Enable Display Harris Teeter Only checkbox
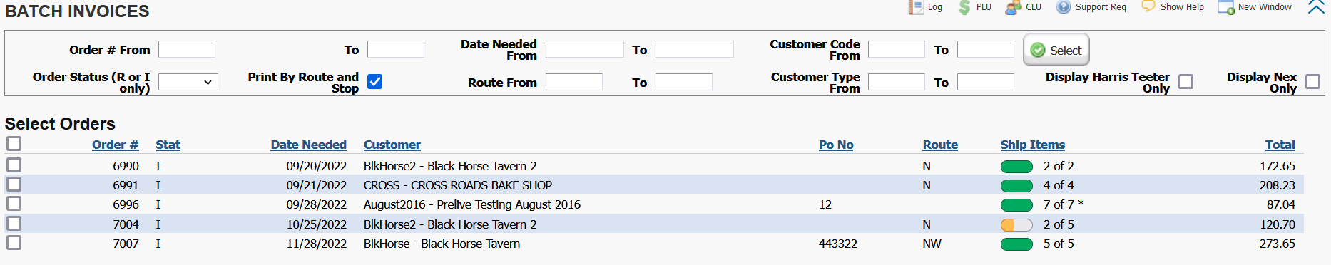The width and height of the screenshot is (1331, 265). 1185,82
